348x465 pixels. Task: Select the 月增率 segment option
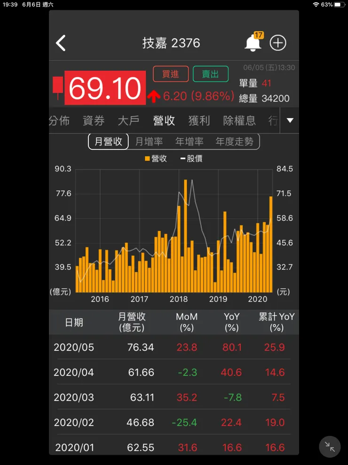(149, 141)
